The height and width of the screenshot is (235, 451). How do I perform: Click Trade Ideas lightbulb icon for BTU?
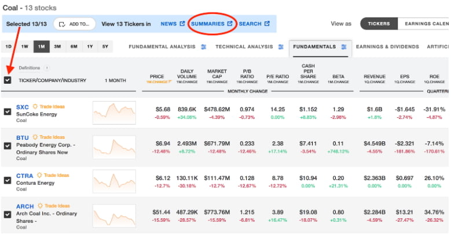(35, 137)
